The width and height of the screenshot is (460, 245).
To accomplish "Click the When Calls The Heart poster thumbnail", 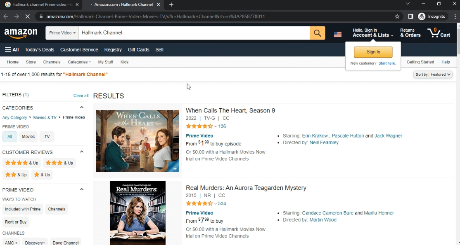I will 138,141.
